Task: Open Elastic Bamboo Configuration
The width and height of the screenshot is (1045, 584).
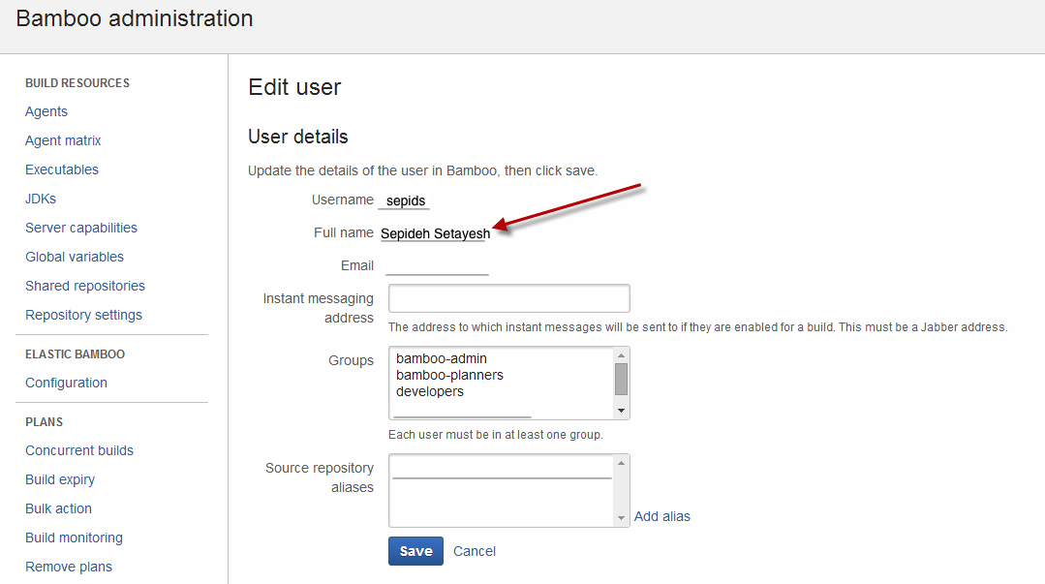Action: pyautogui.click(x=66, y=383)
